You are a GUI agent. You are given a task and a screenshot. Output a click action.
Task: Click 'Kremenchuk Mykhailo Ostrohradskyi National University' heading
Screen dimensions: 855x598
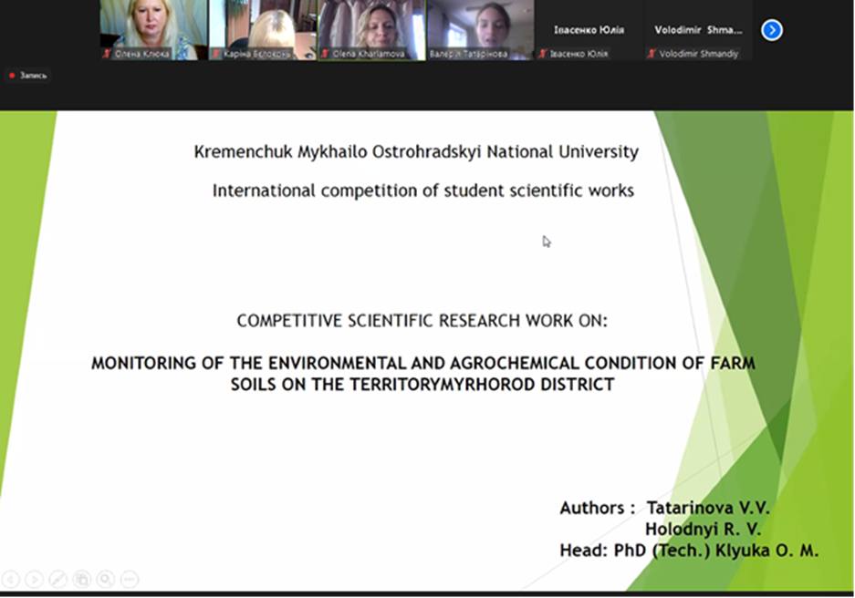[416, 151]
